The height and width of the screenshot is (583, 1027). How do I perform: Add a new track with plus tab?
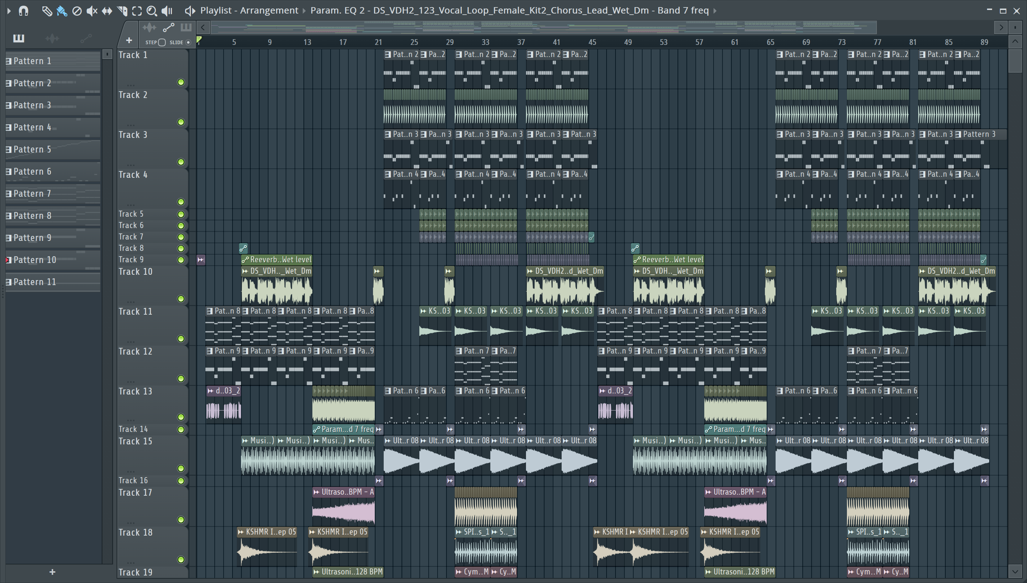point(129,40)
